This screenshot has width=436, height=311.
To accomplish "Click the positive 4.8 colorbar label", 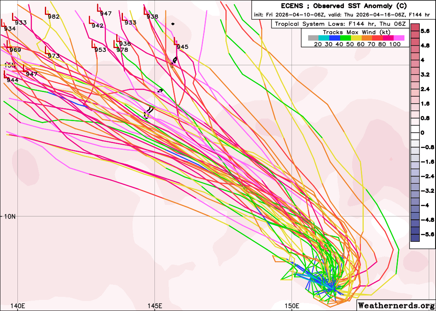I will 425,46.
